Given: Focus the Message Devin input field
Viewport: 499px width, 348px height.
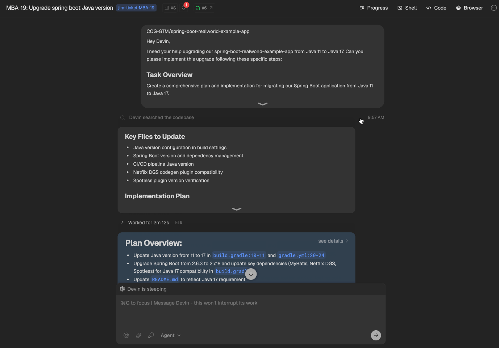Looking at the screenshot, I should (x=251, y=312).
